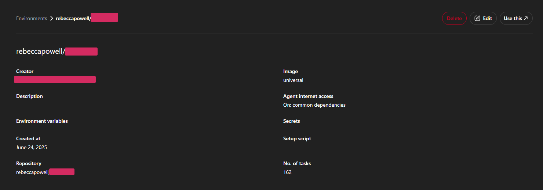Click the Environment variables label

42,121
